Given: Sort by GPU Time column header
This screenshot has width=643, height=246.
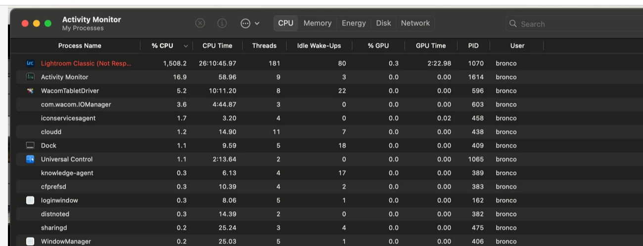Looking at the screenshot, I should click(431, 46).
